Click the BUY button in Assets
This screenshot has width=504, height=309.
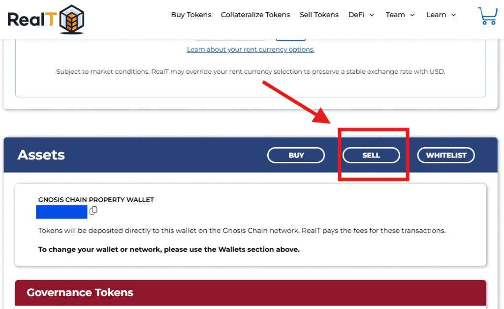296,155
